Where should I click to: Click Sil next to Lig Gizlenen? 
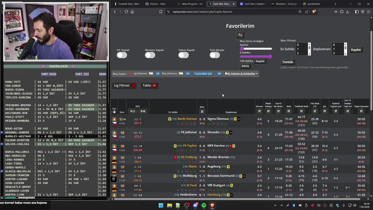pos(158,74)
